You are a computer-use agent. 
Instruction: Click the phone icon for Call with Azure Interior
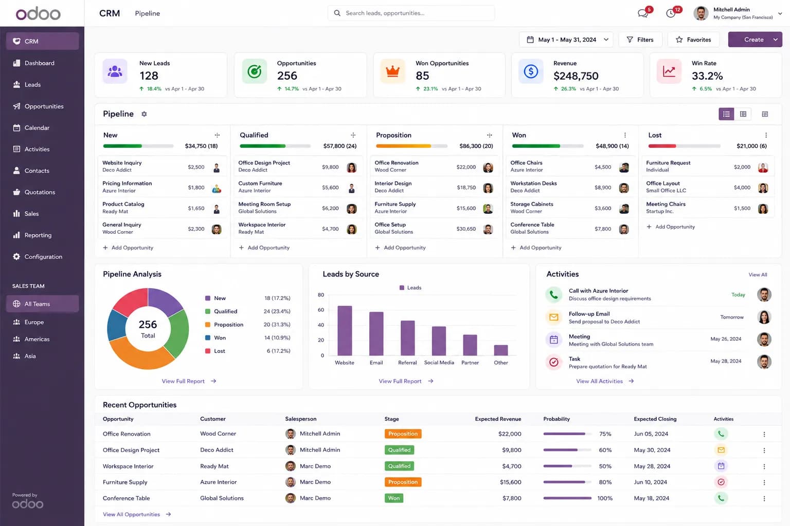[x=553, y=294]
